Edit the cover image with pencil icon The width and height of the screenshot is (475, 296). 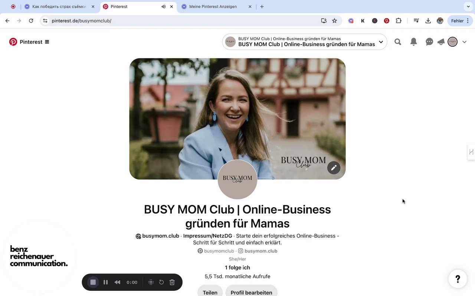point(334,168)
